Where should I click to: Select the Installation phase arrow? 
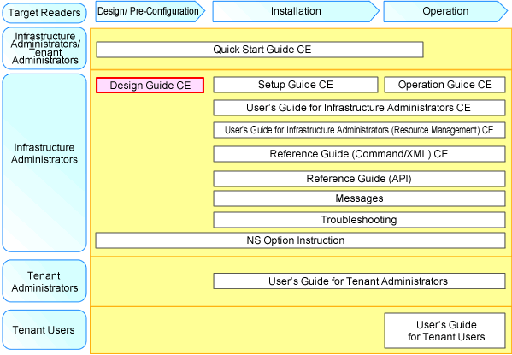tap(296, 11)
